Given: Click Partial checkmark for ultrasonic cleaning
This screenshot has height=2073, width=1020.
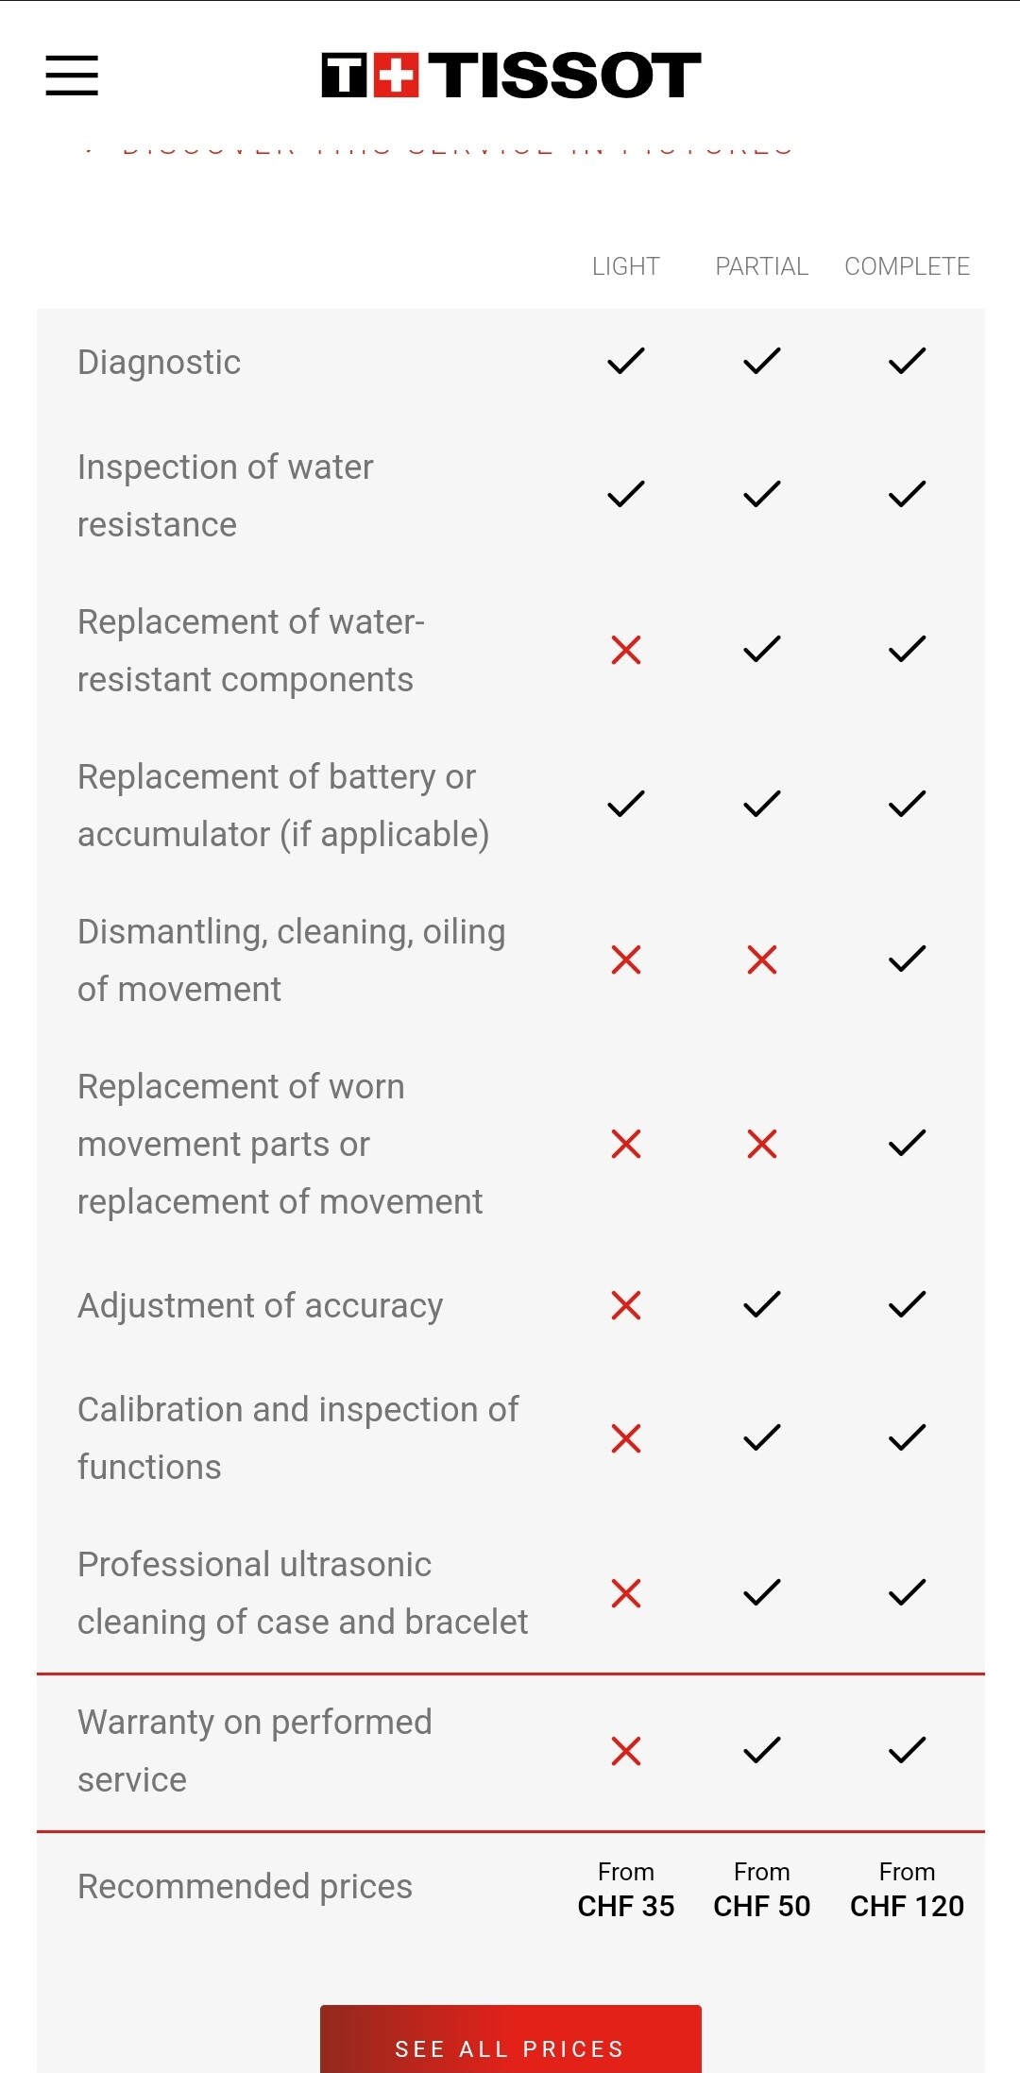Looking at the screenshot, I should pos(761,1592).
